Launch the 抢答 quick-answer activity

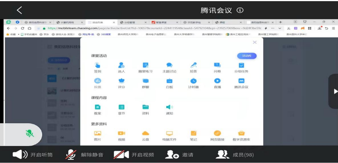coord(194,65)
